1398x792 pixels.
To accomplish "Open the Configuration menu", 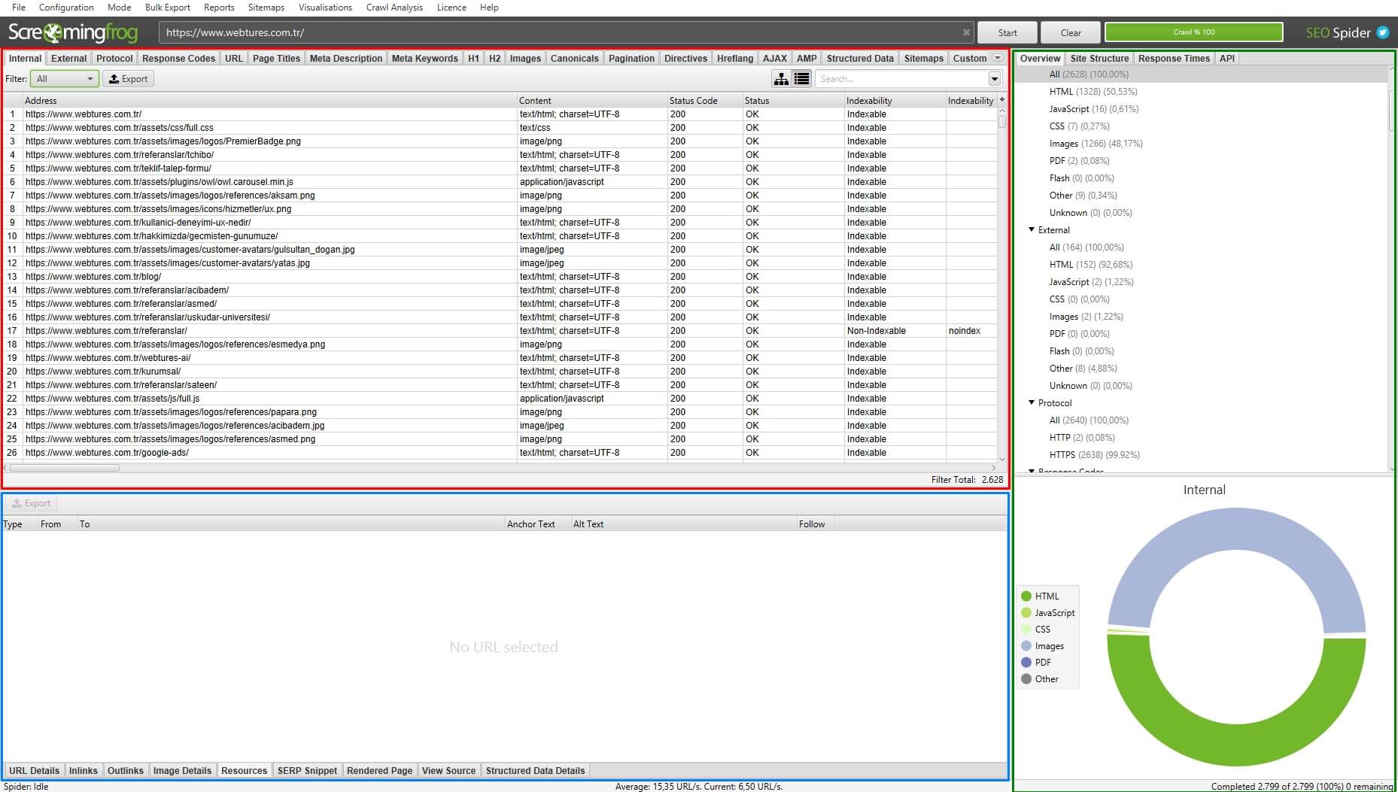I will tap(66, 8).
